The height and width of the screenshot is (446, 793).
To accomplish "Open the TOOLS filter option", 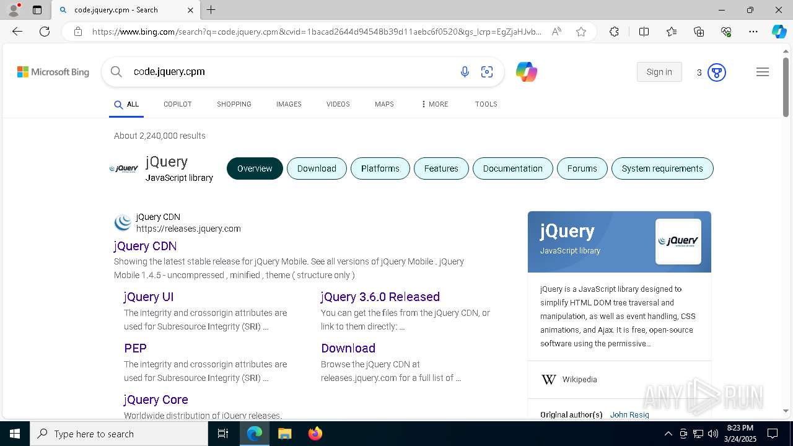I will pyautogui.click(x=486, y=104).
